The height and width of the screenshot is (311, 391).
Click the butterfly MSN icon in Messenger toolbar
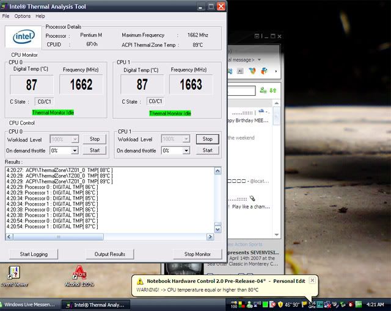point(252,71)
